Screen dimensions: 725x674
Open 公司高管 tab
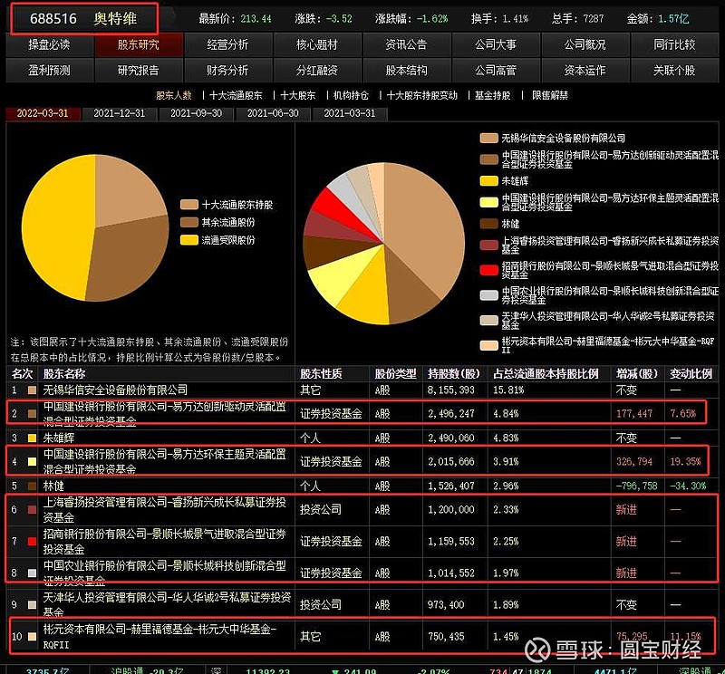(x=496, y=71)
